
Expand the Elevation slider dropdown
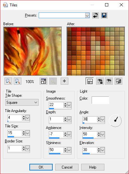pos(102,150)
